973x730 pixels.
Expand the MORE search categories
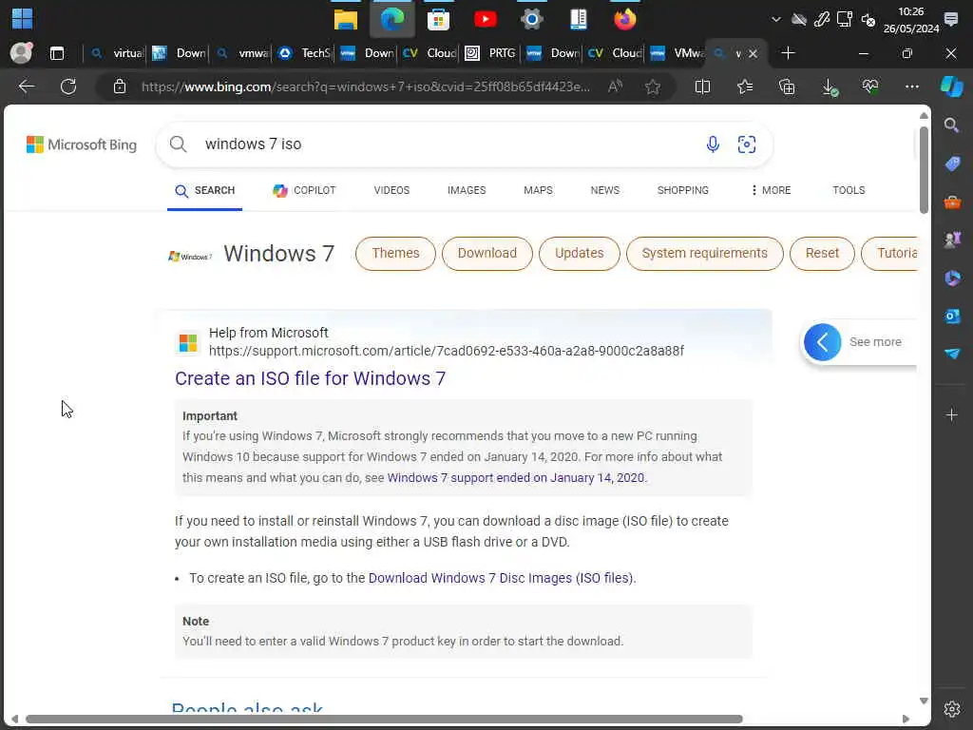click(x=770, y=190)
